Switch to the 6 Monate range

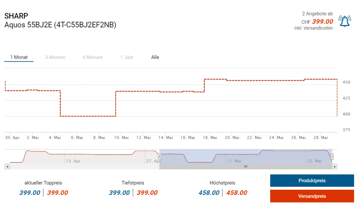pyautogui.click(x=93, y=57)
